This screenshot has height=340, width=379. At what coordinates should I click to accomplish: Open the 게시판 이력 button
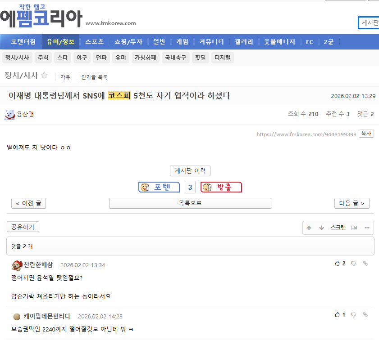coord(190,171)
